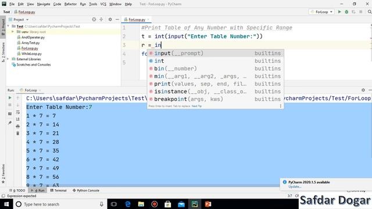Viewport: 372px width, 209px height.
Task: Choose the int completion suggestion
Action: point(215,61)
